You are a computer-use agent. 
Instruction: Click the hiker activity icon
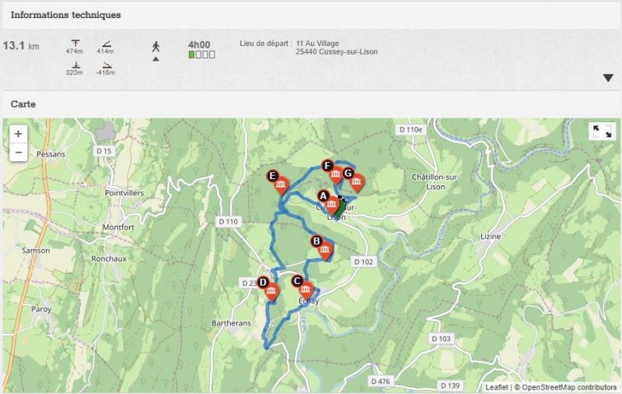click(155, 46)
